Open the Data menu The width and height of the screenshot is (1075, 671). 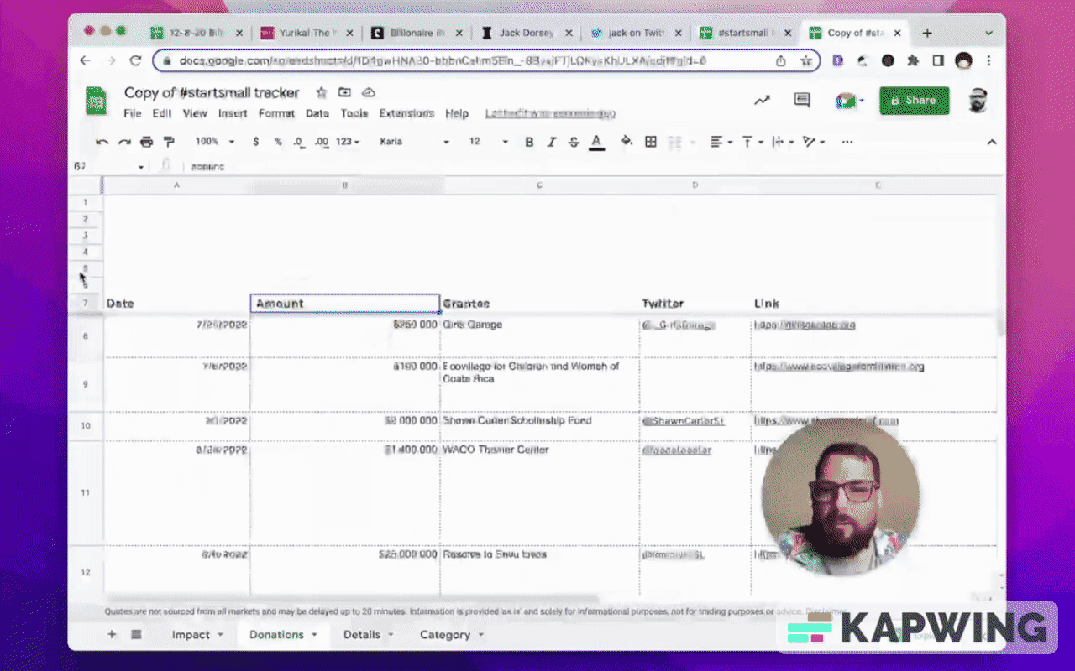(317, 113)
